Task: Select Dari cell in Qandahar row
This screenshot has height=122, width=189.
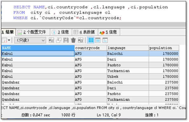Action: (128, 88)
